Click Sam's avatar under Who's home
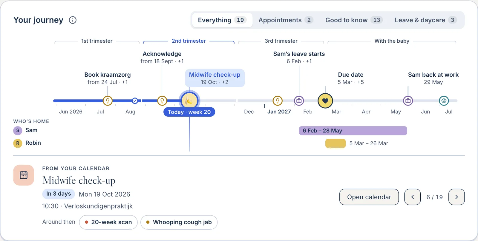The width and height of the screenshot is (478, 241). coord(18,130)
